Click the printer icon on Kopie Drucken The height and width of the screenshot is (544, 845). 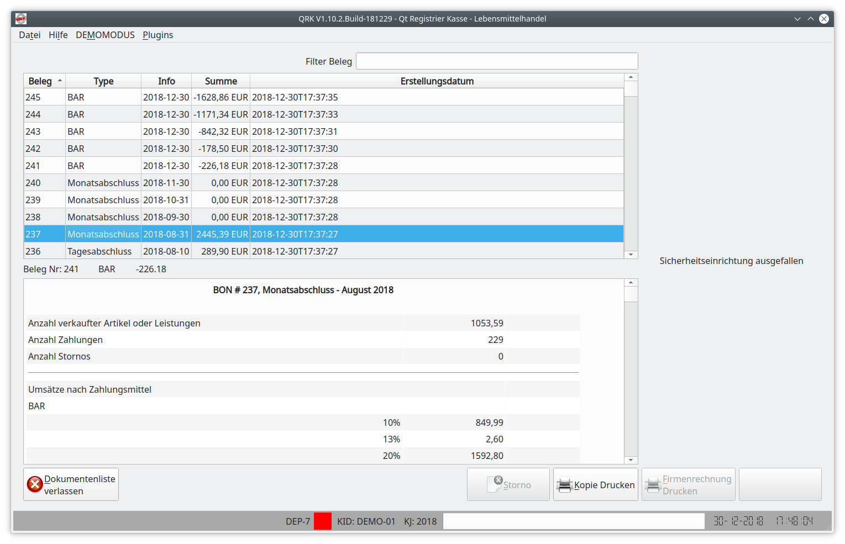[564, 485]
